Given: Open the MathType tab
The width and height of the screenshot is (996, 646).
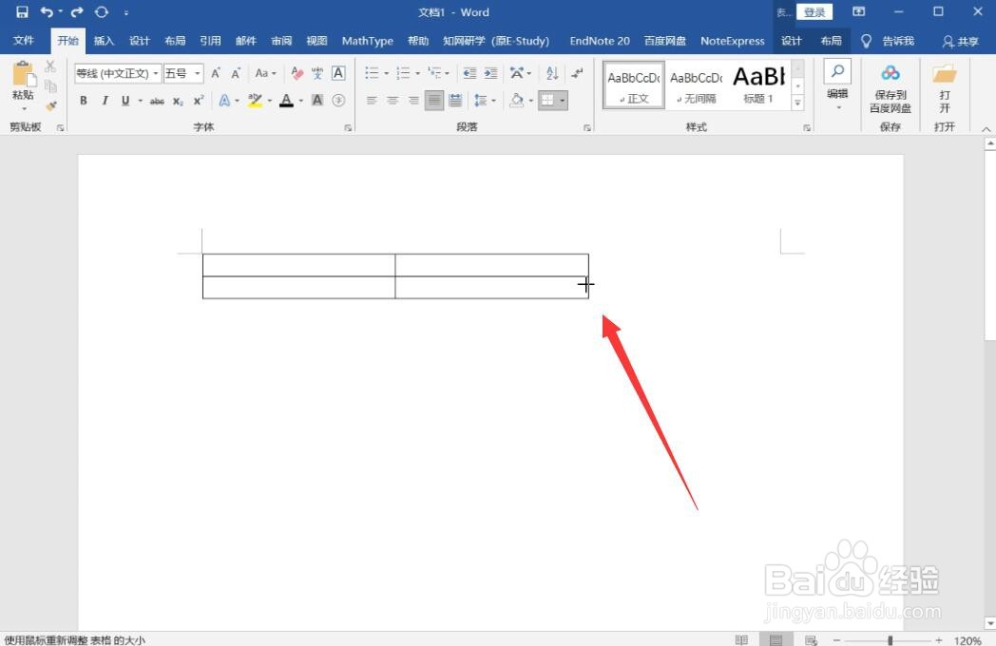Looking at the screenshot, I should click(367, 41).
